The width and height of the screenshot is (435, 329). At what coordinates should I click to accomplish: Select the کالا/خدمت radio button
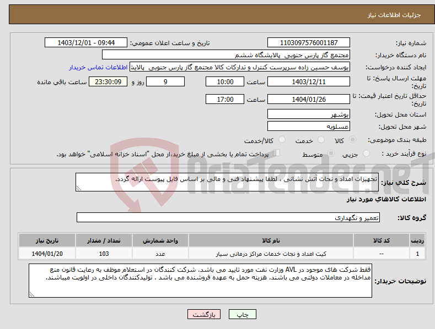pos(282,140)
